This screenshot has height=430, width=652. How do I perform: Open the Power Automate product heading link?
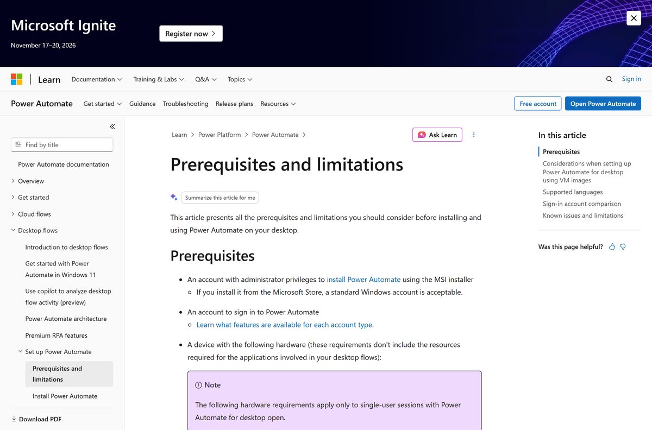(x=42, y=104)
